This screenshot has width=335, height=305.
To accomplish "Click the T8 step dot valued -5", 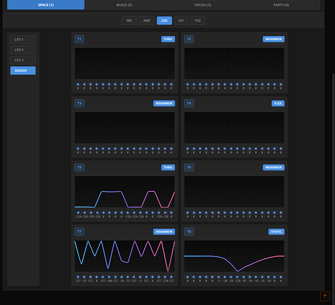I will [x=219, y=277].
